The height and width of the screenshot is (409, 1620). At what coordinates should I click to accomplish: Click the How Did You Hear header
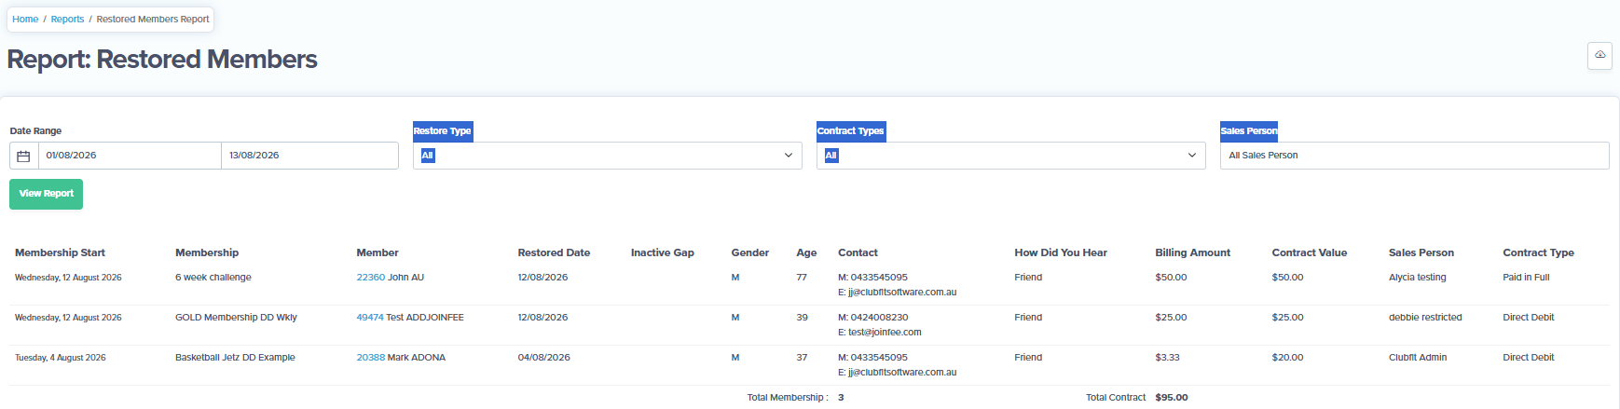pyautogui.click(x=1061, y=252)
